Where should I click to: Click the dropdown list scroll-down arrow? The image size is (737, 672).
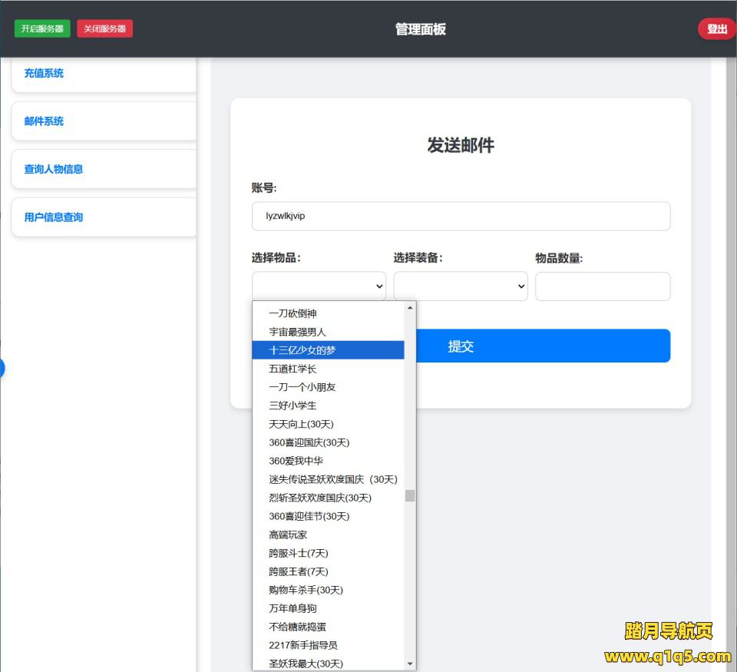pos(410,664)
